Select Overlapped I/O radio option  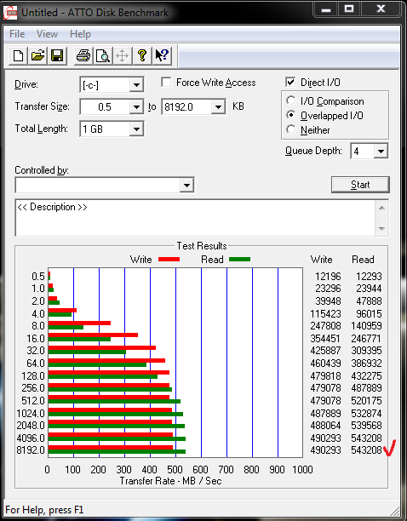[290, 115]
